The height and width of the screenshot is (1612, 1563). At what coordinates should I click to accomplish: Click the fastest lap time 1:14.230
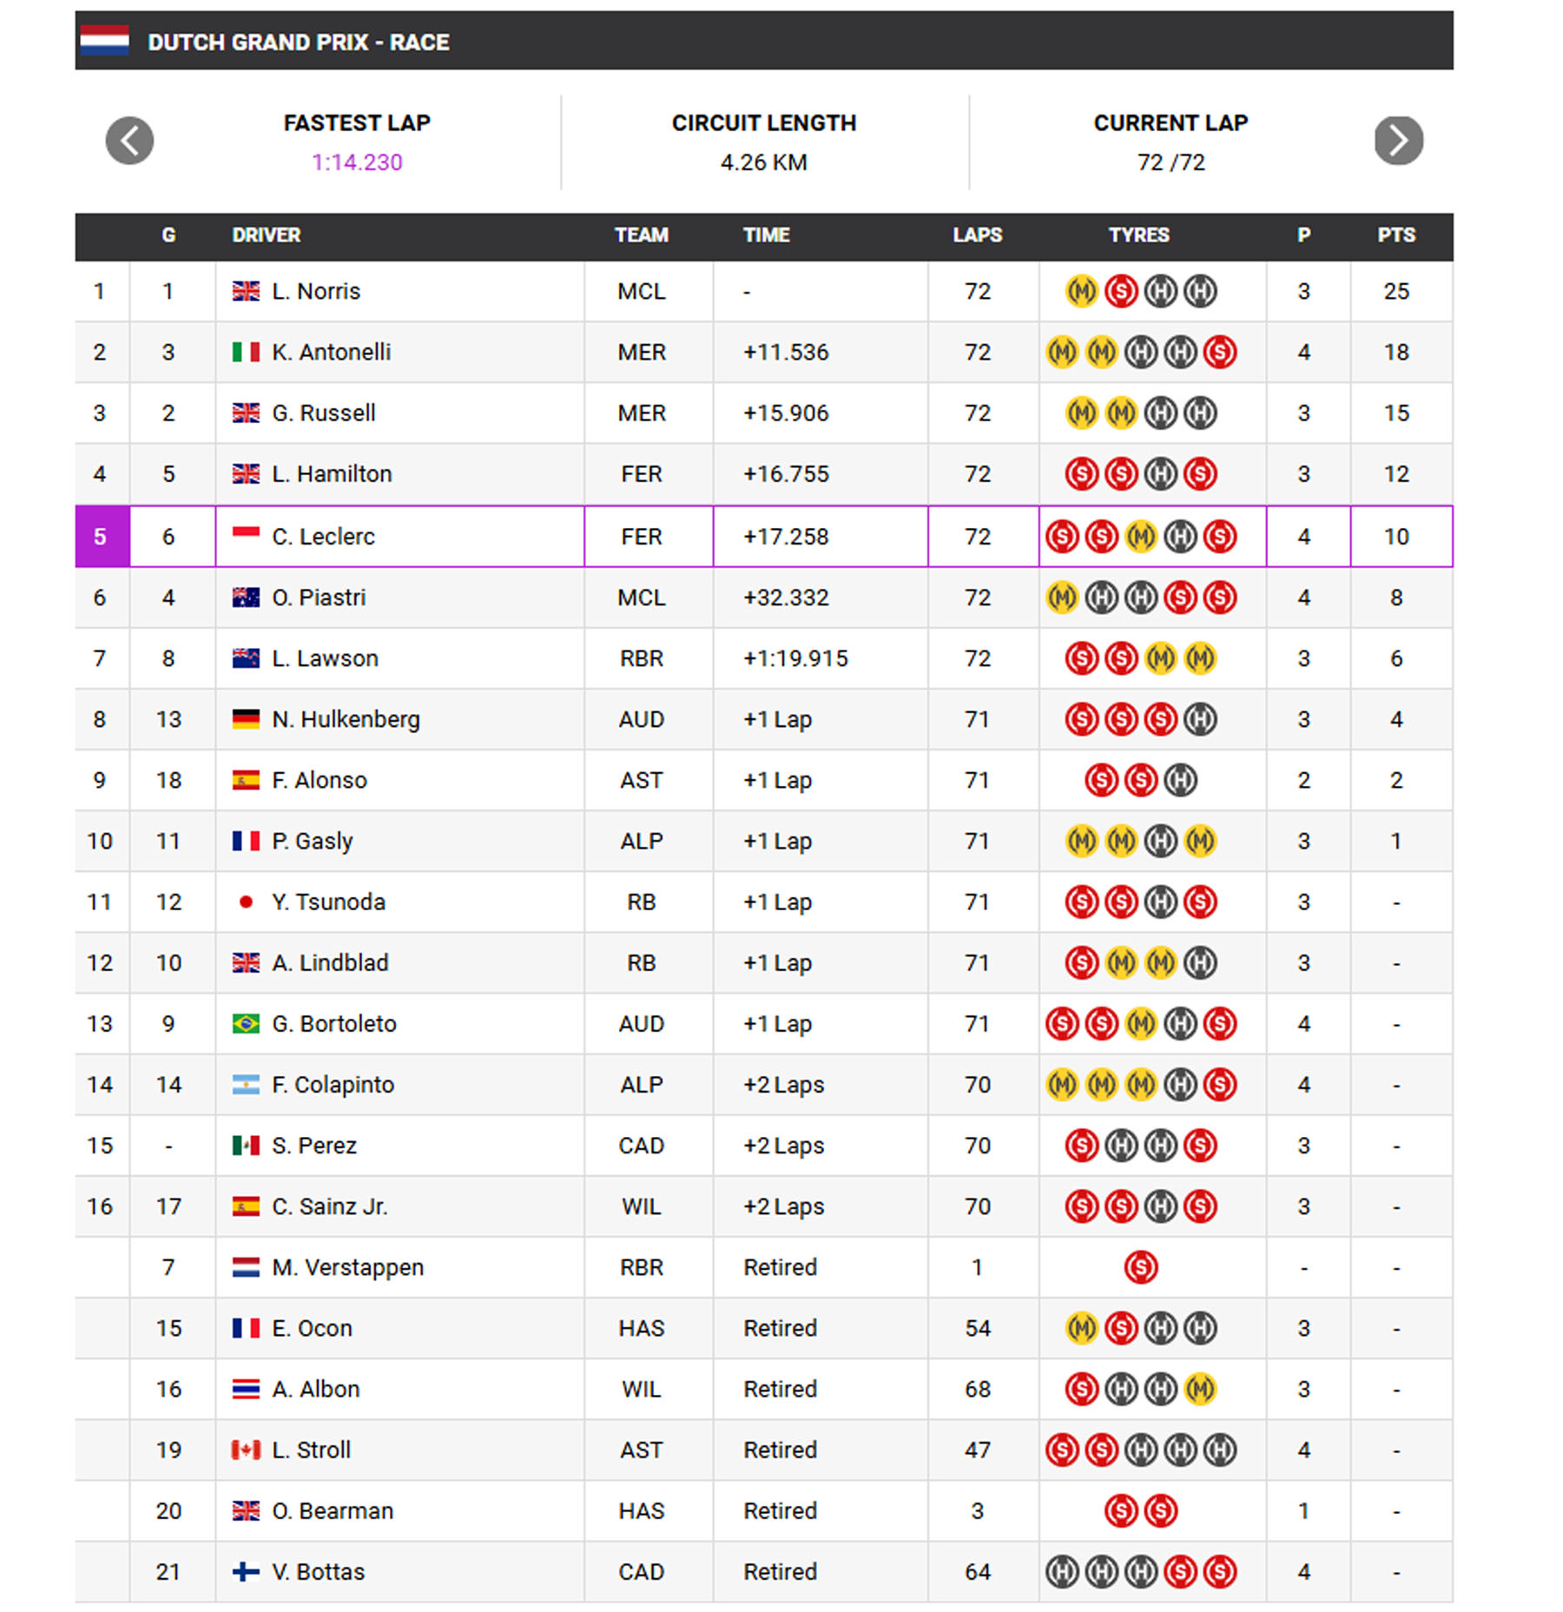[357, 162]
